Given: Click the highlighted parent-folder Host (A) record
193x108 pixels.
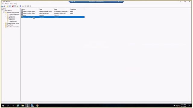Looking at the screenshot, I should coord(53,17).
